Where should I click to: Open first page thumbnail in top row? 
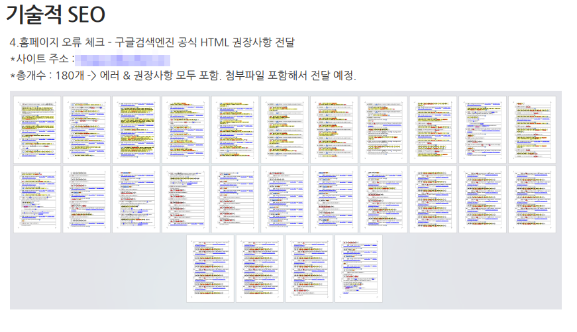[37, 130]
